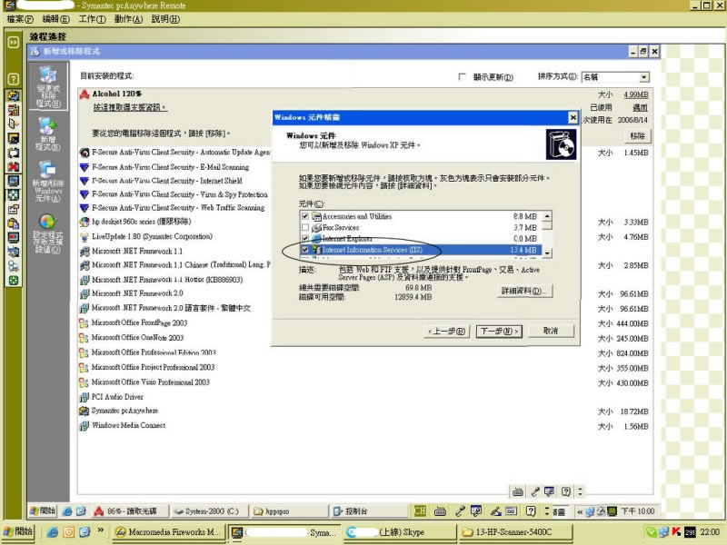
Task: Toggle the Internet Explorer component checkbox
Action: (305, 239)
